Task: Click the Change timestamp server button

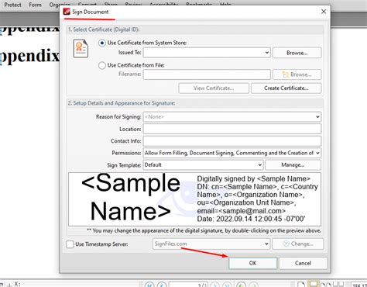Action: (297, 244)
